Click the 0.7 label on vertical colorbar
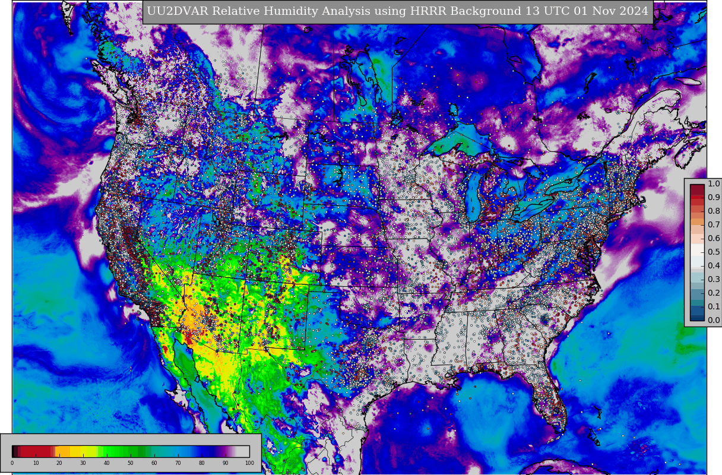The height and width of the screenshot is (475, 722). point(714,225)
